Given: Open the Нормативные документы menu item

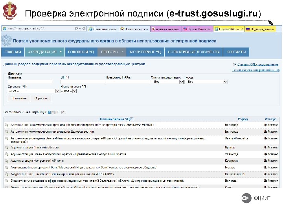Looking at the screenshot, I should pyautogui.click(x=194, y=52).
